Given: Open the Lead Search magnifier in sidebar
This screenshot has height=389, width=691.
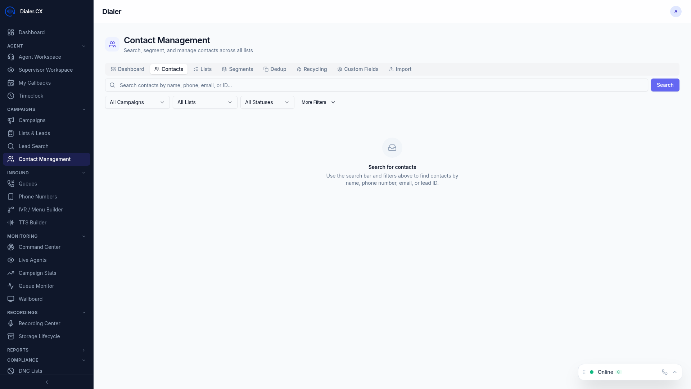Looking at the screenshot, I should (11, 146).
